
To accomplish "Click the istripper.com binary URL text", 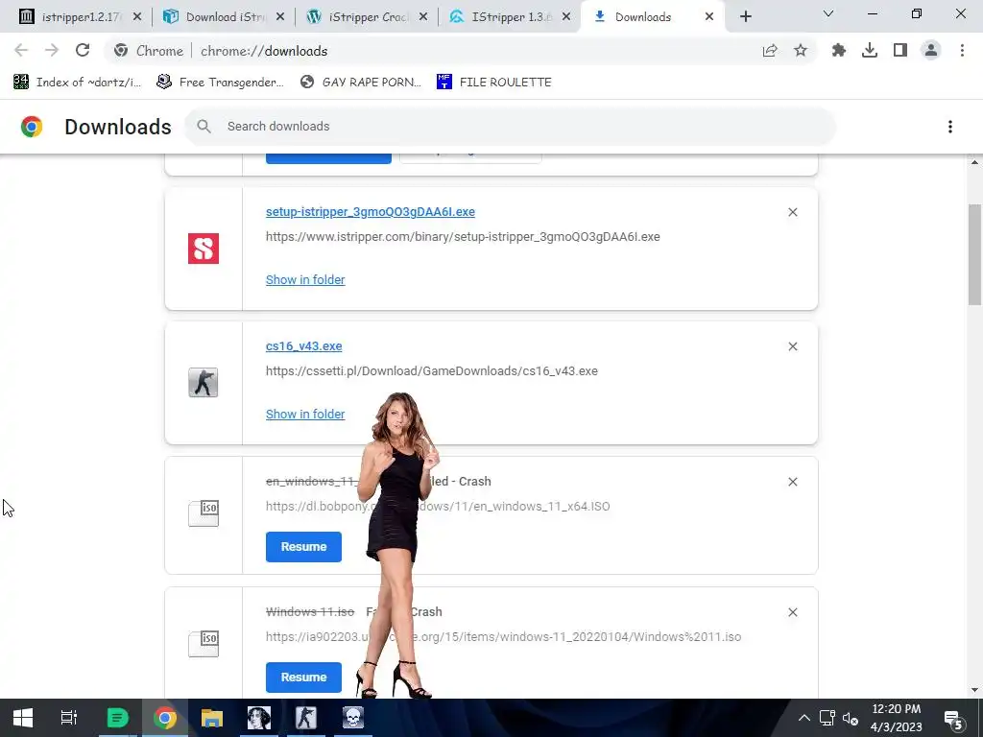I will tap(463, 236).
